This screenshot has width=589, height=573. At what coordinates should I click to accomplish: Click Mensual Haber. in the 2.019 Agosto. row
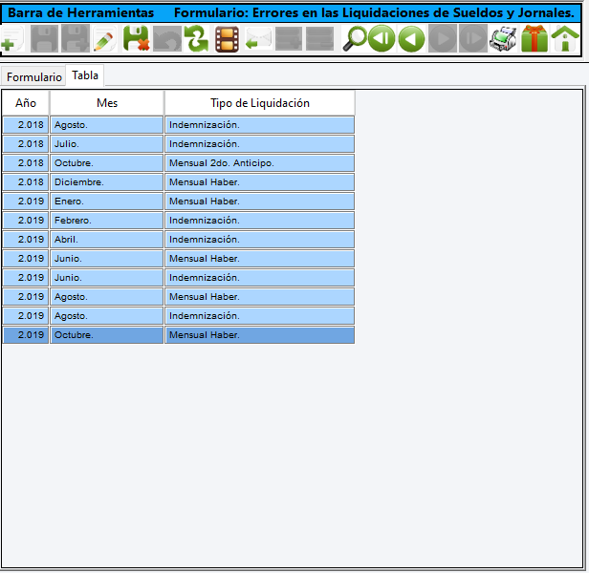(260, 297)
